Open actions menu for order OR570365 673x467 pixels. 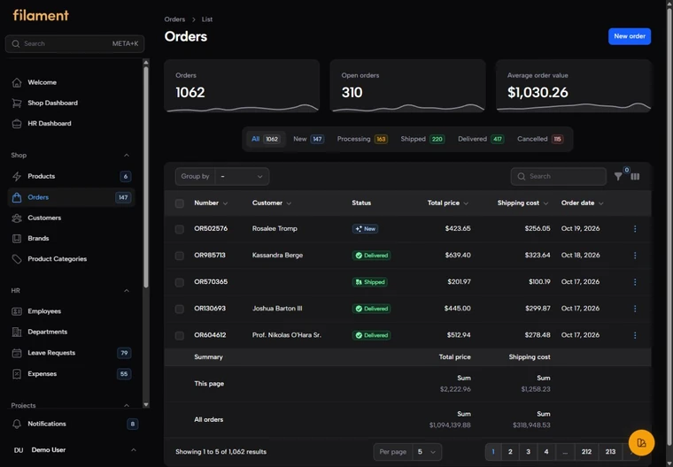tap(635, 282)
